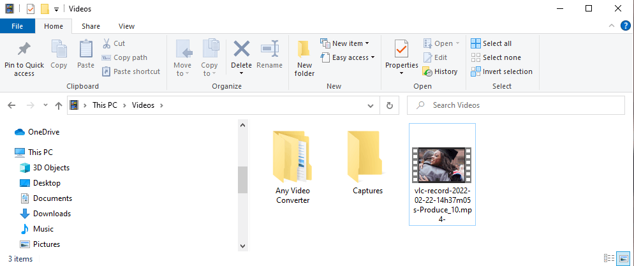Click Pin to Quick access icon
This screenshot has width=634, height=266.
point(24,50)
